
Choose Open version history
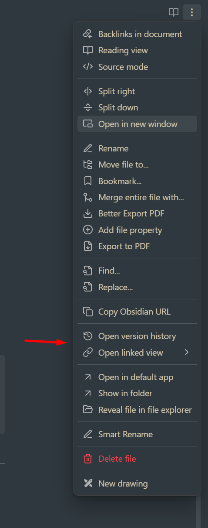pos(137,336)
